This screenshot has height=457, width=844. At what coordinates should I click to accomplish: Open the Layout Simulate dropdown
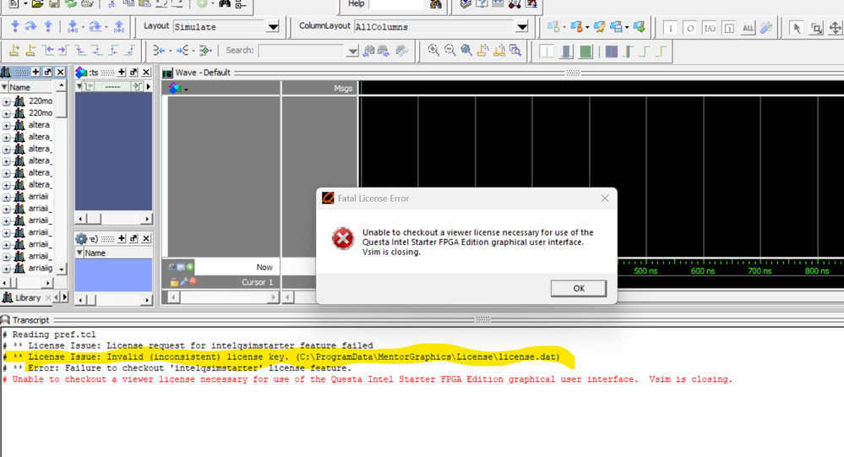click(273, 27)
